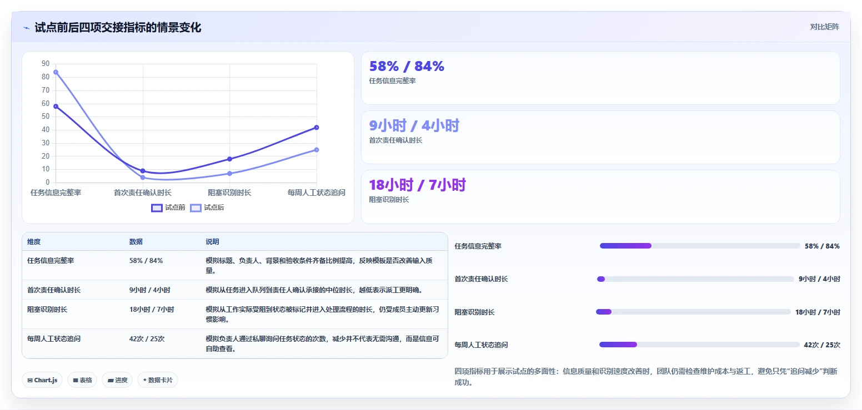Click the 试点后 point at 任务信息完整率 (84)

click(56, 72)
